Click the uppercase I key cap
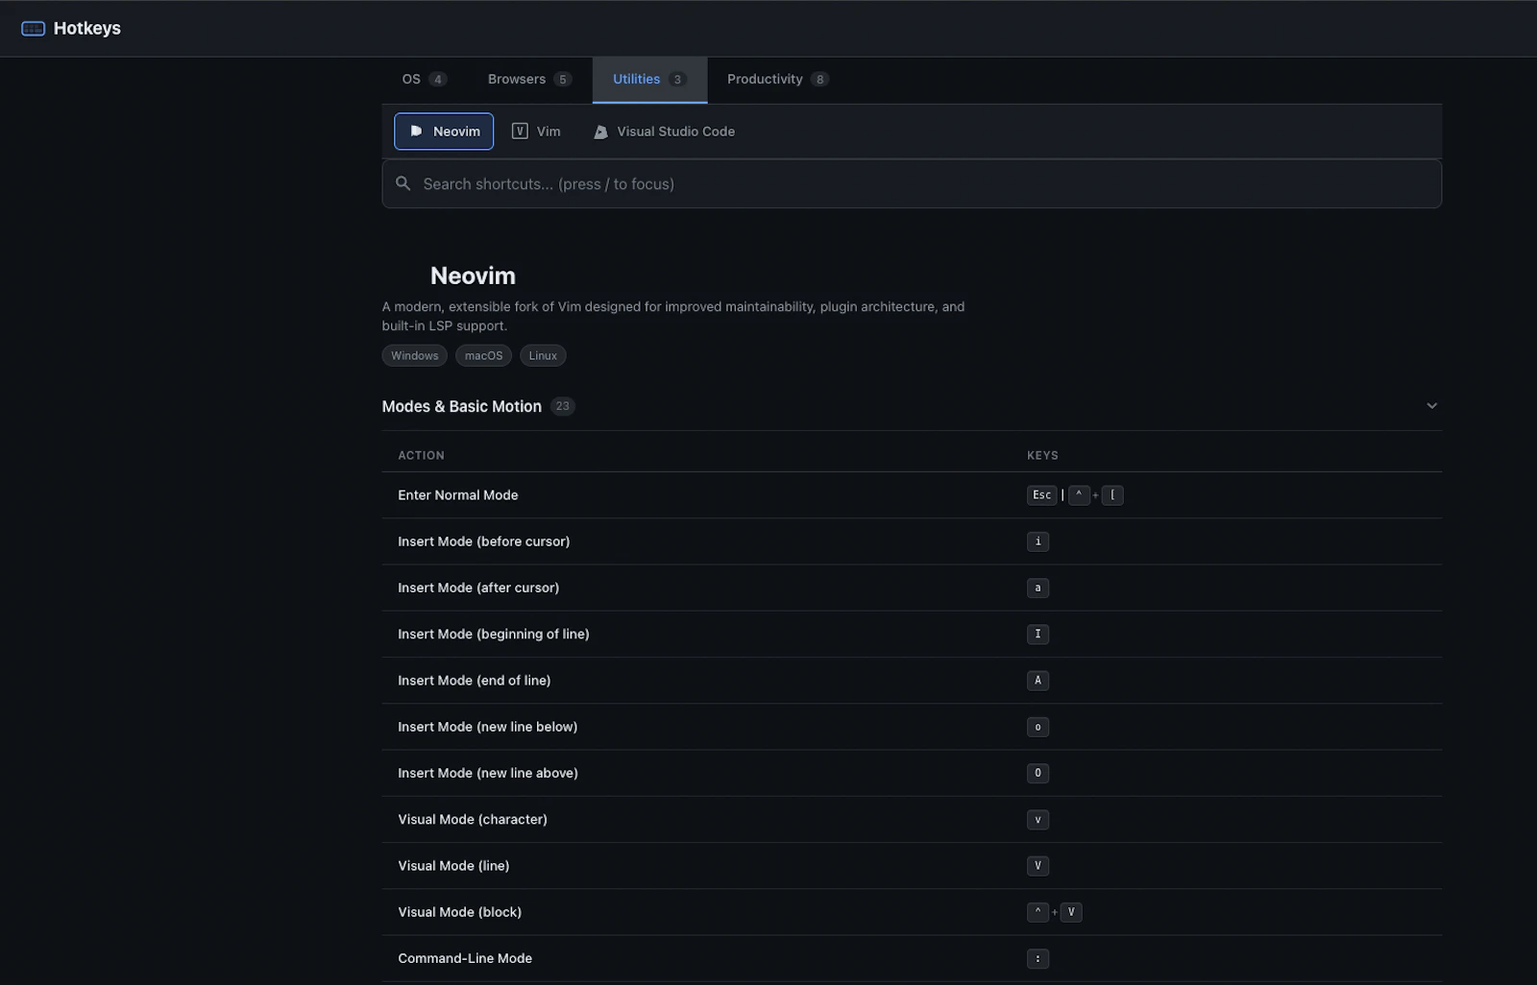The height and width of the screenshot is (985, 1537). (1037, 635)
